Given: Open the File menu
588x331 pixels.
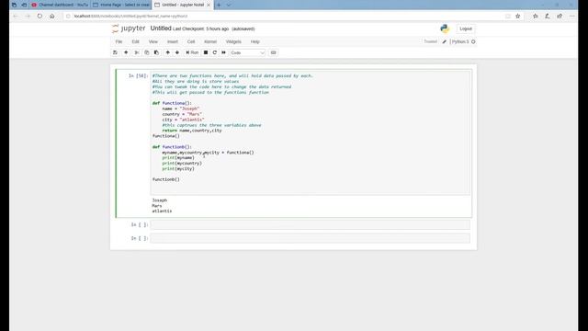Looking at the screenshot, I should 119,41.
